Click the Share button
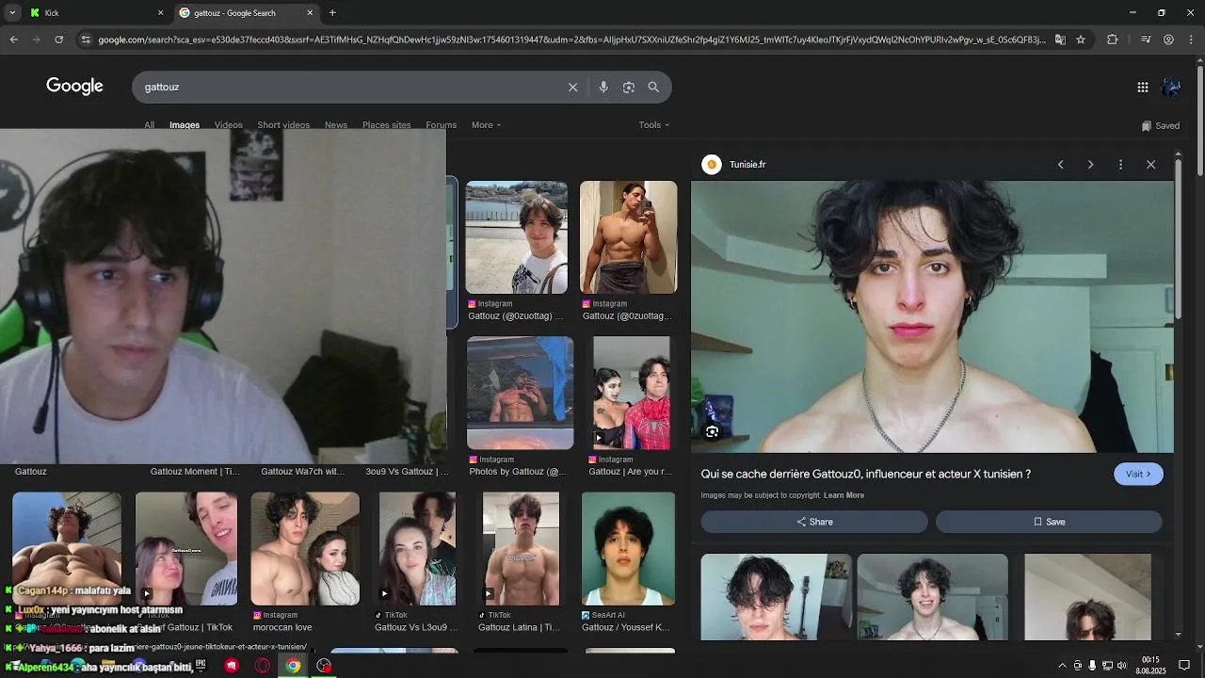The image size is (1205, 678). pyautogui.click(x=814, y=522)
